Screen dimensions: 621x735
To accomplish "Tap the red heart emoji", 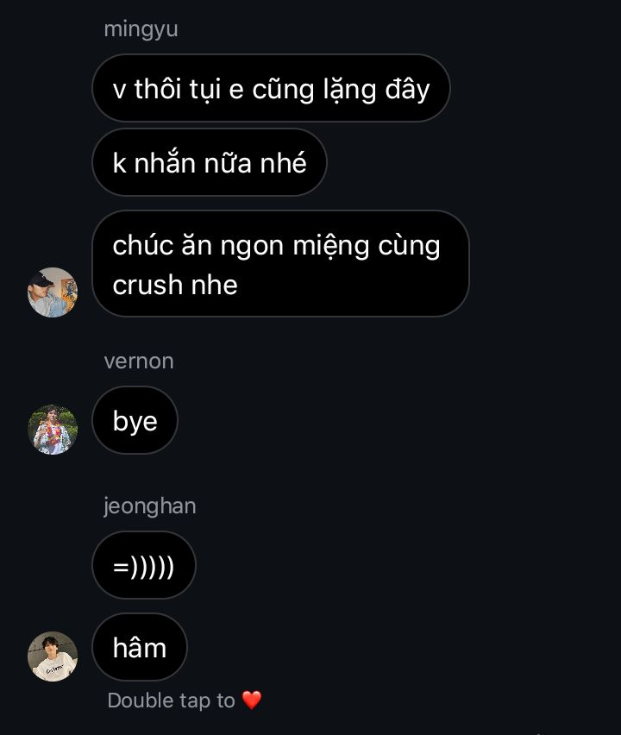I will click(x=252, y=700).
